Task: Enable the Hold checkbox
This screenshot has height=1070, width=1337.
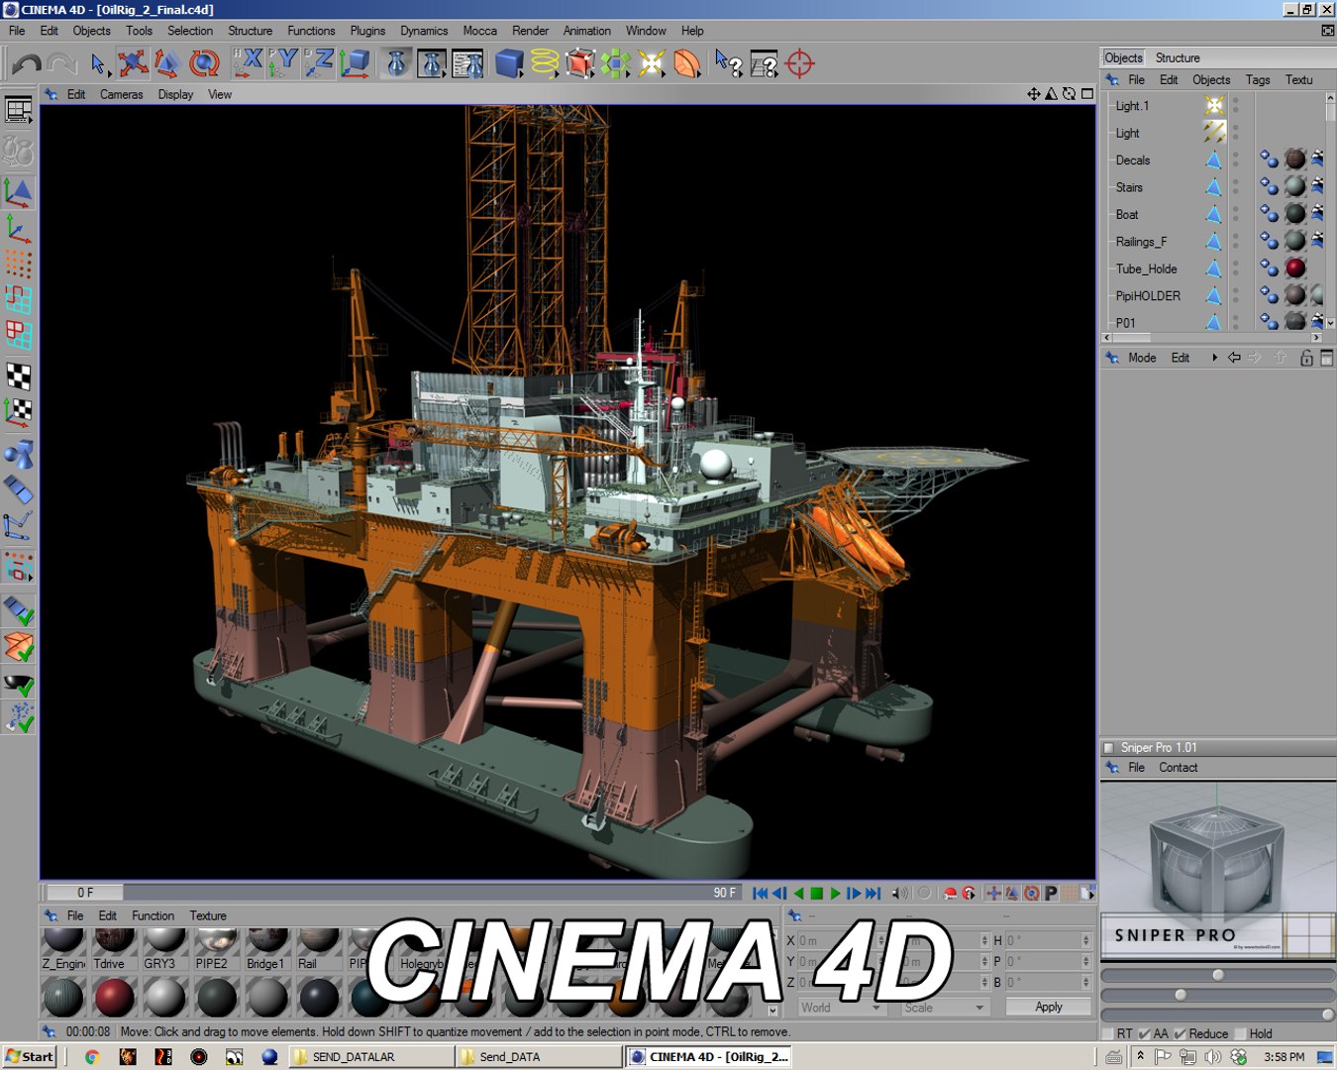Action: (x=1240, y=1033)
